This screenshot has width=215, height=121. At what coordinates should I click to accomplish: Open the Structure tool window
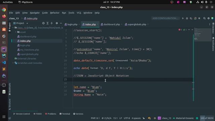10,104
